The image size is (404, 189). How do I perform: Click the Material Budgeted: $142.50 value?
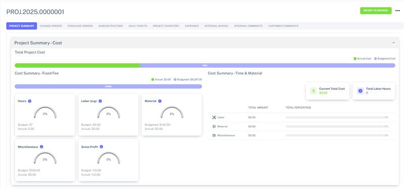[158, 125]
